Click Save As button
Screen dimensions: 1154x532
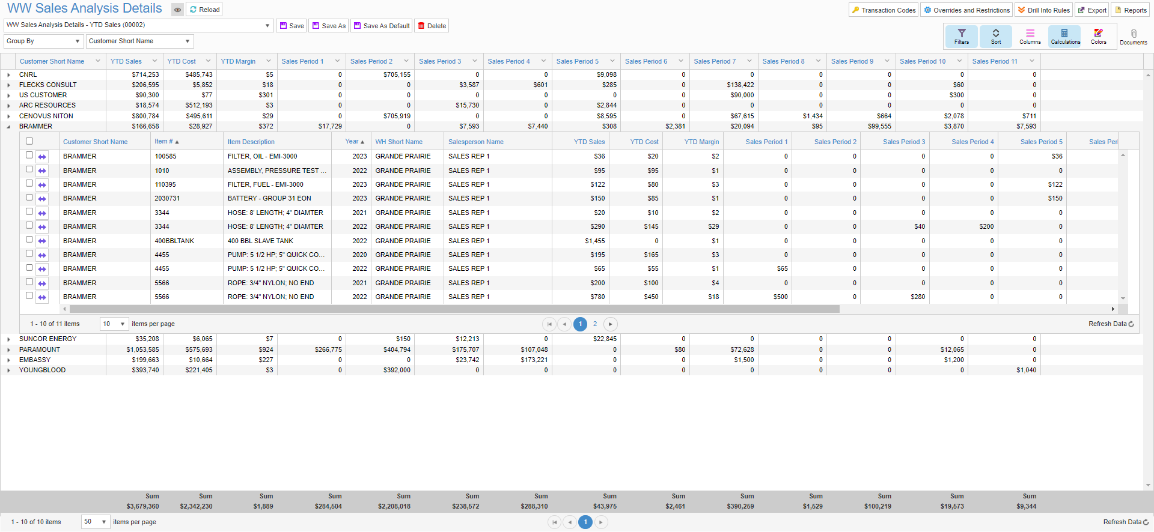329,26
